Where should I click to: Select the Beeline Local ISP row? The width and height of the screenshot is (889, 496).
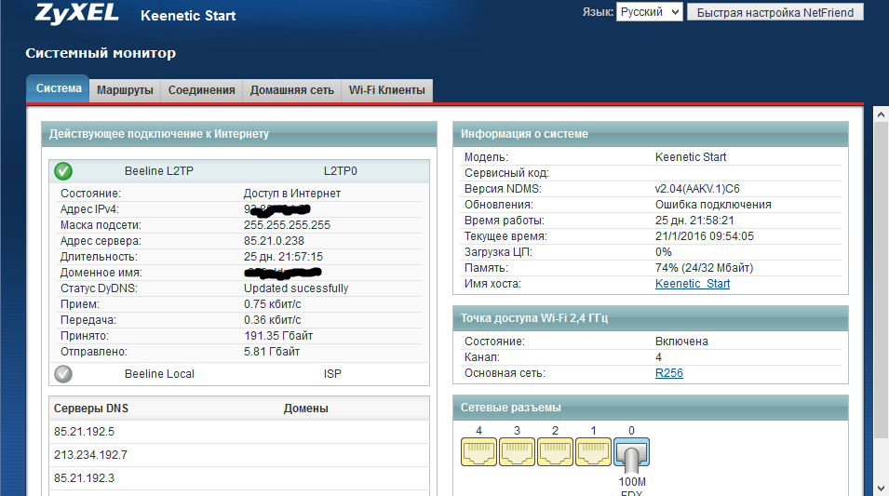[x=238, y=373]
